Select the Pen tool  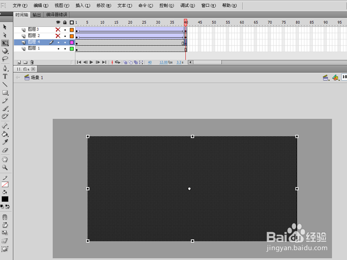[5, 68]
